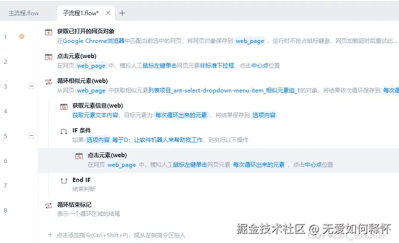Click 点击添加指令 to add a command
The width and height of the screenshot is (399, 243).
coord(121,235)
